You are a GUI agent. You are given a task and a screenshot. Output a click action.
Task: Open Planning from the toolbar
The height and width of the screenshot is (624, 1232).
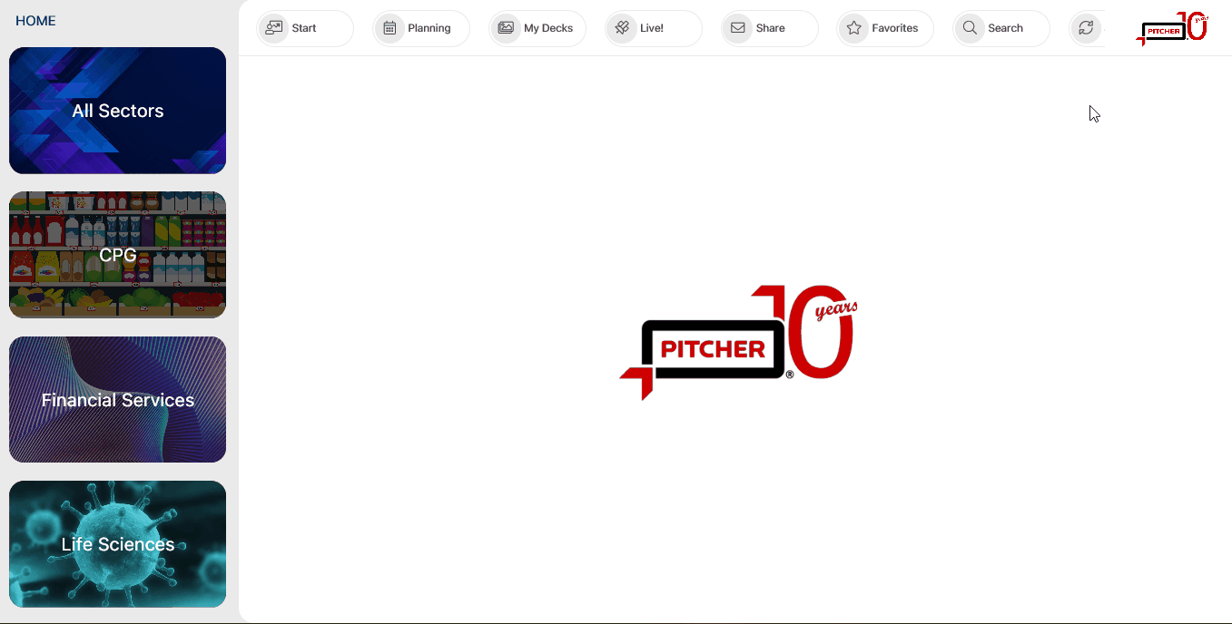(x=420, y=28)
